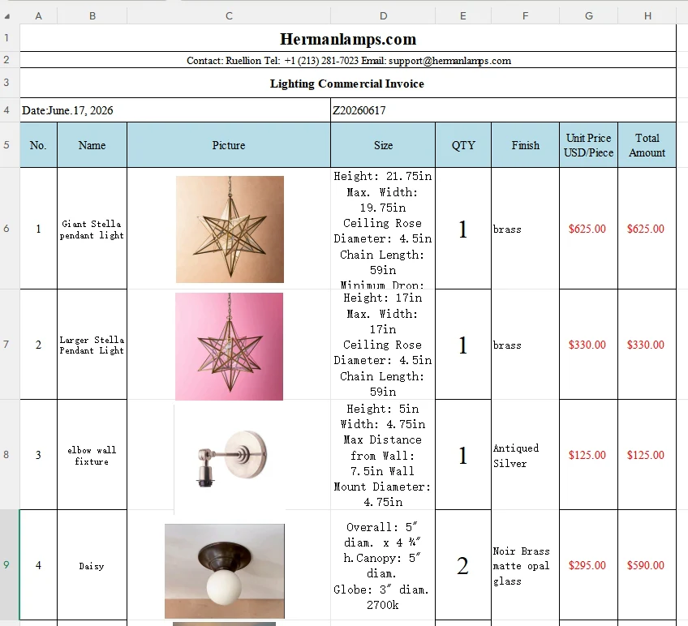Select quantity cell for elbow wall fixture
Image resolution: width=688 pixels, height=626 pixels.
pyautogui.click(x=463, y=455)
